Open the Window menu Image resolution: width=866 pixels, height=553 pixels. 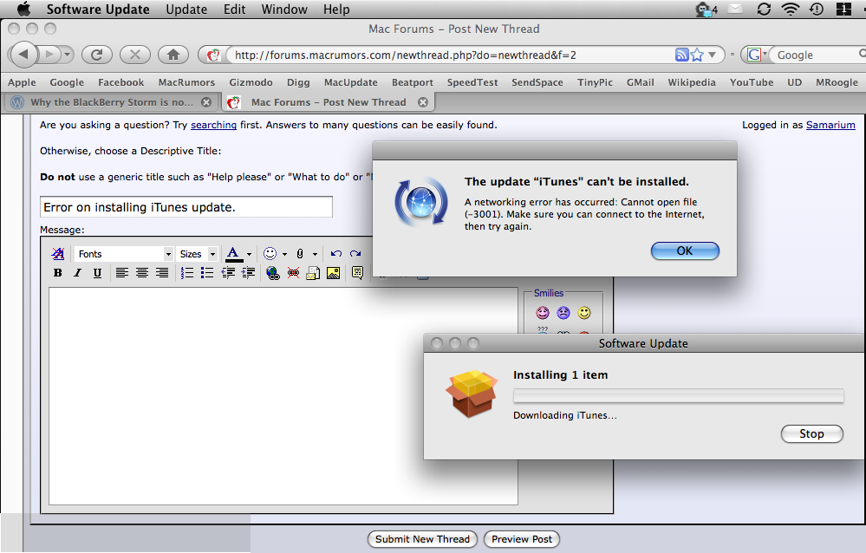coord(284,10)
